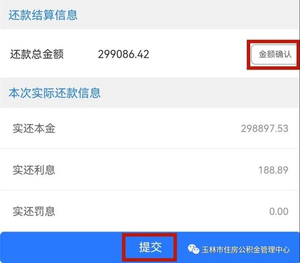Tap empty gray area beside 还款结算信息 header
Viewport: 300px width, 263px height.
187,15
